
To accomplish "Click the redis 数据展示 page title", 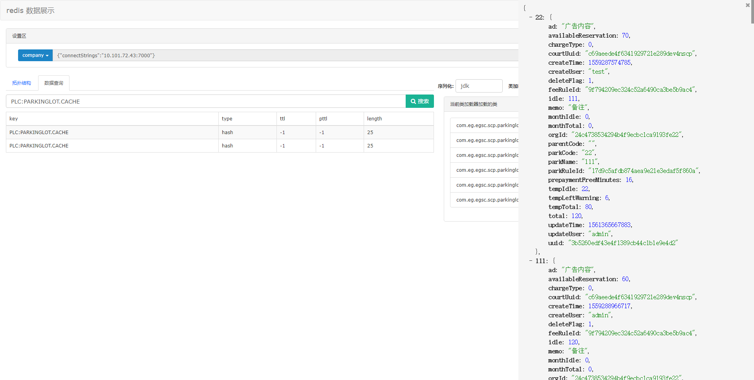I will pos(31,11).
